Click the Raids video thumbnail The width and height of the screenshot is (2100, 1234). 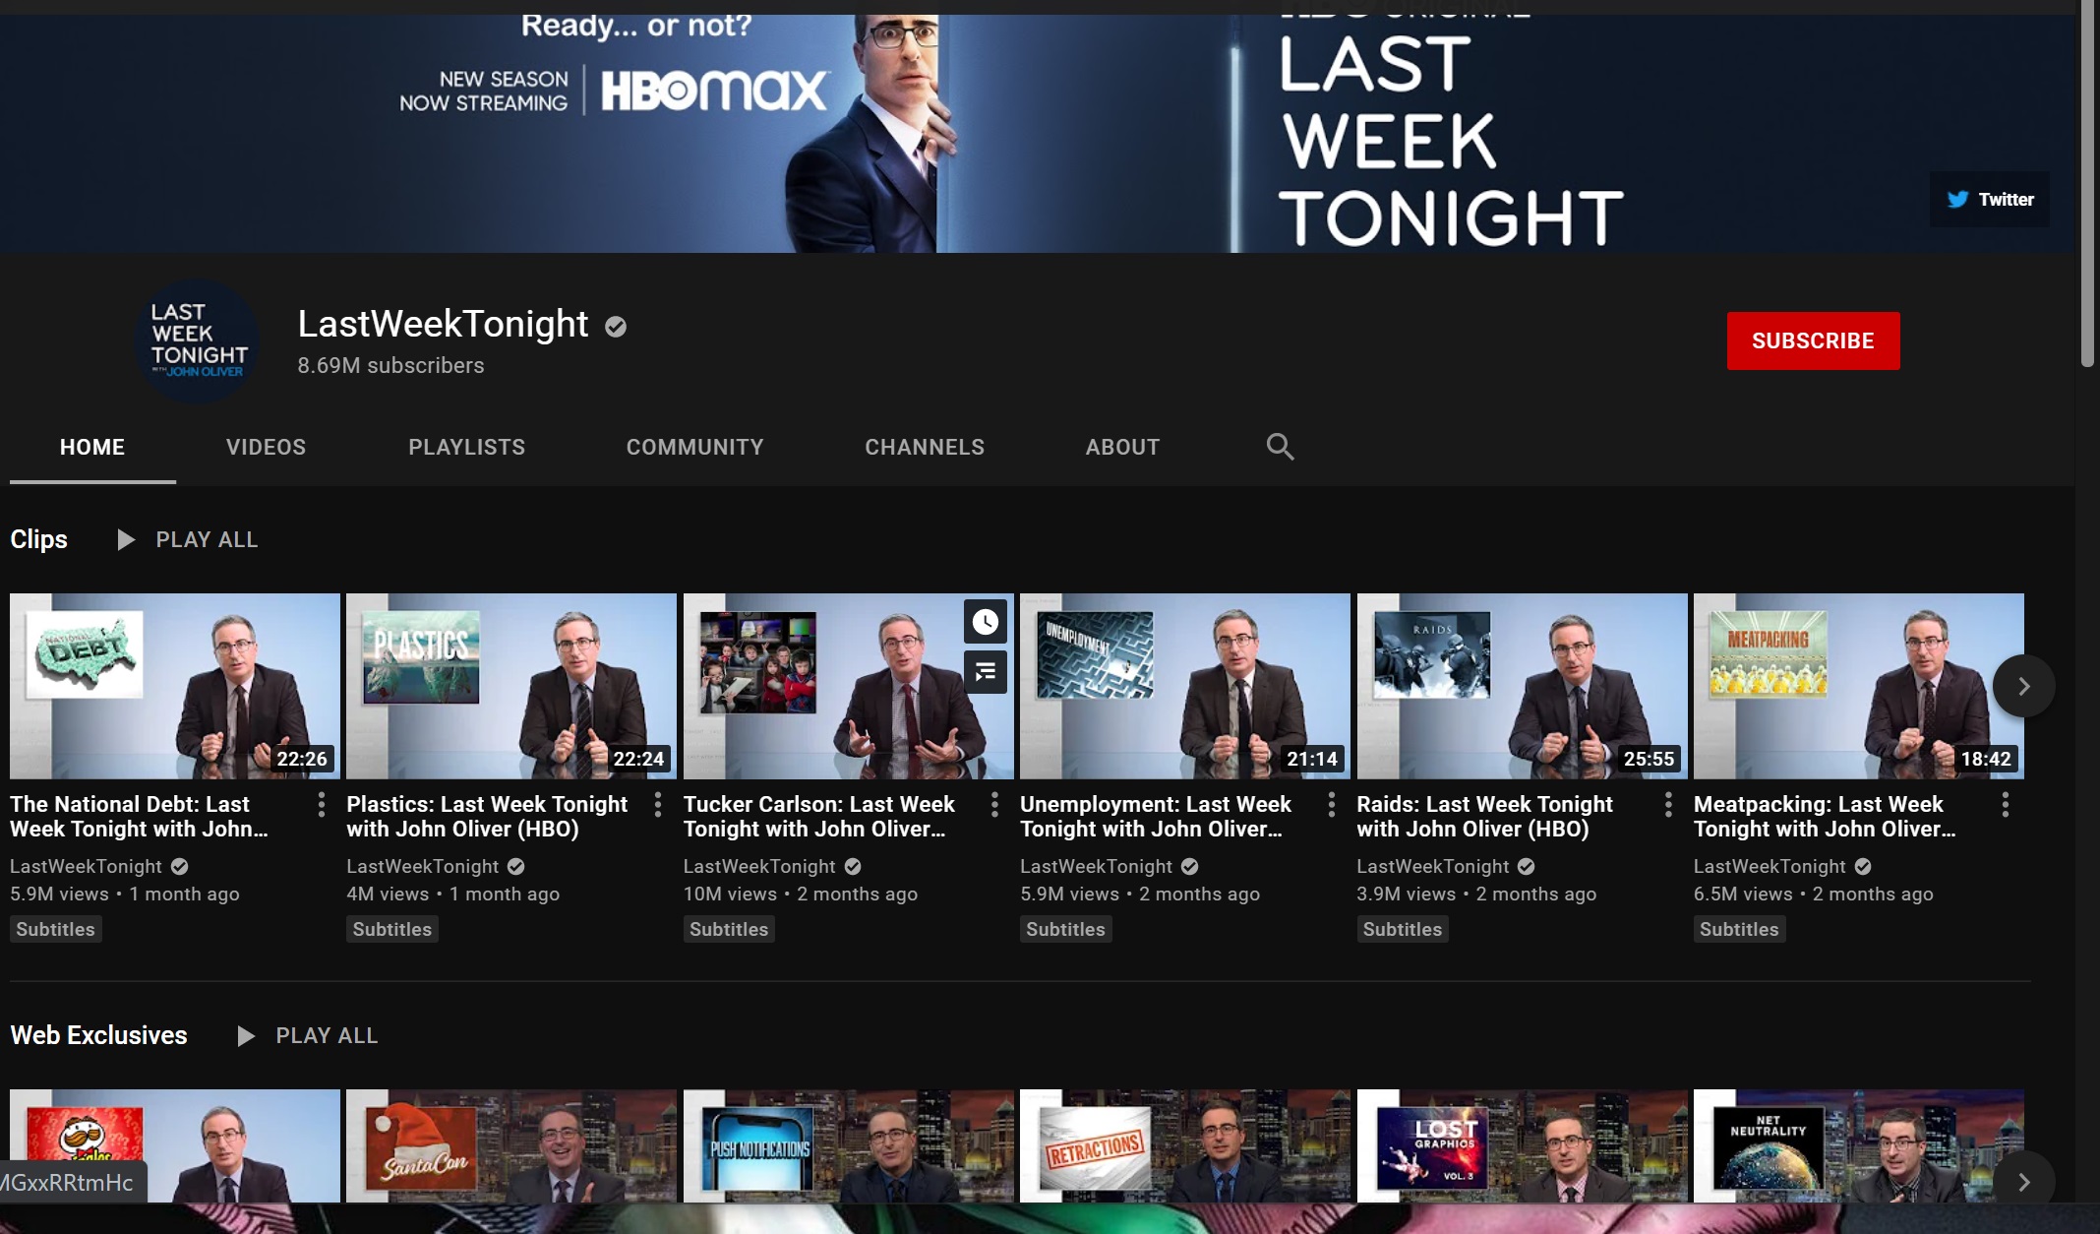pos(1522,686)
